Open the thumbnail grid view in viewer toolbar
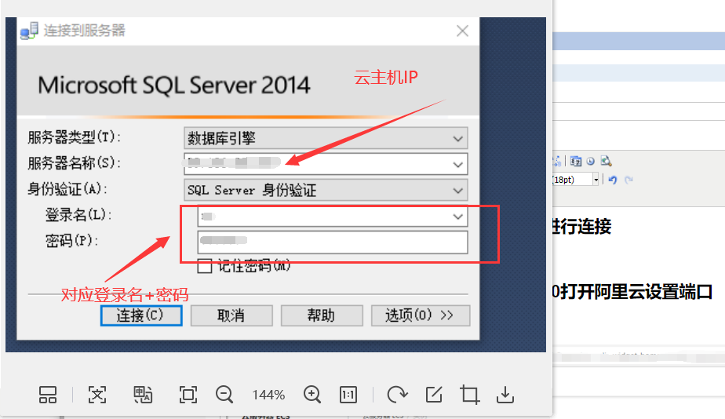The height and width of the screenshot is (419, 725). click(x=48, y=395)
